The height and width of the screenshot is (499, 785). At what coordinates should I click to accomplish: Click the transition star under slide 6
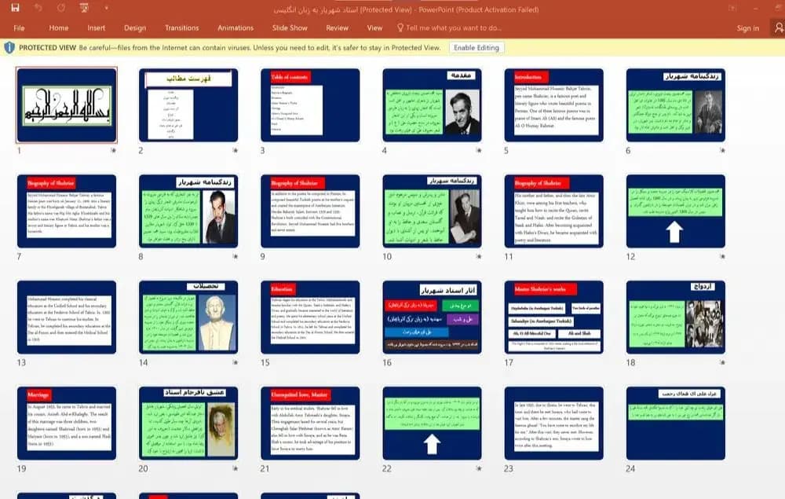pyautogui.click(x=722, y=150)
